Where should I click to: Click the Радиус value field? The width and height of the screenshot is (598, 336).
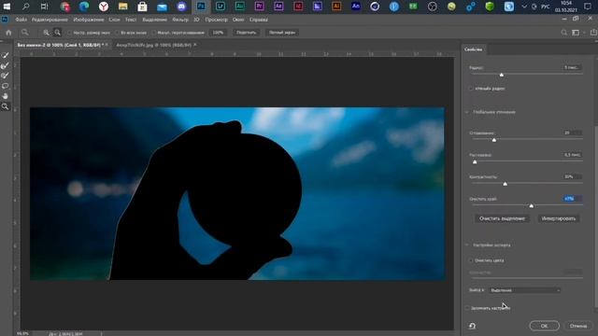572,67
